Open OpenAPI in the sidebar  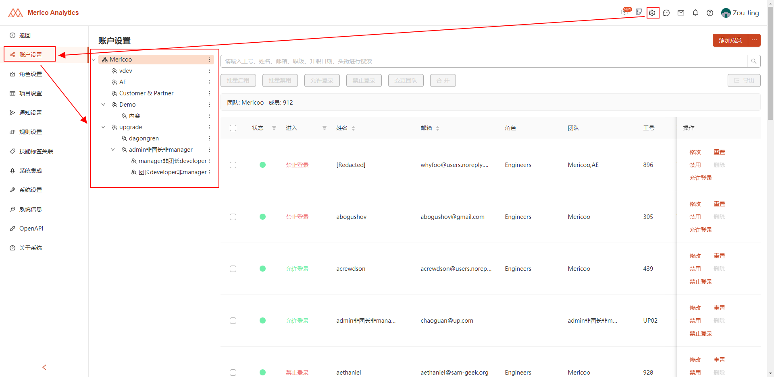(44, 229)
